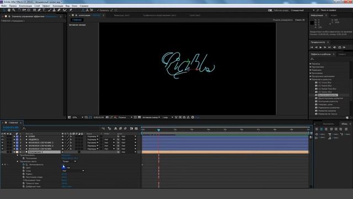Select the Rotation tool
Image resolution: width=353 pixels, height=199 pixels.
tap(19, 10)
